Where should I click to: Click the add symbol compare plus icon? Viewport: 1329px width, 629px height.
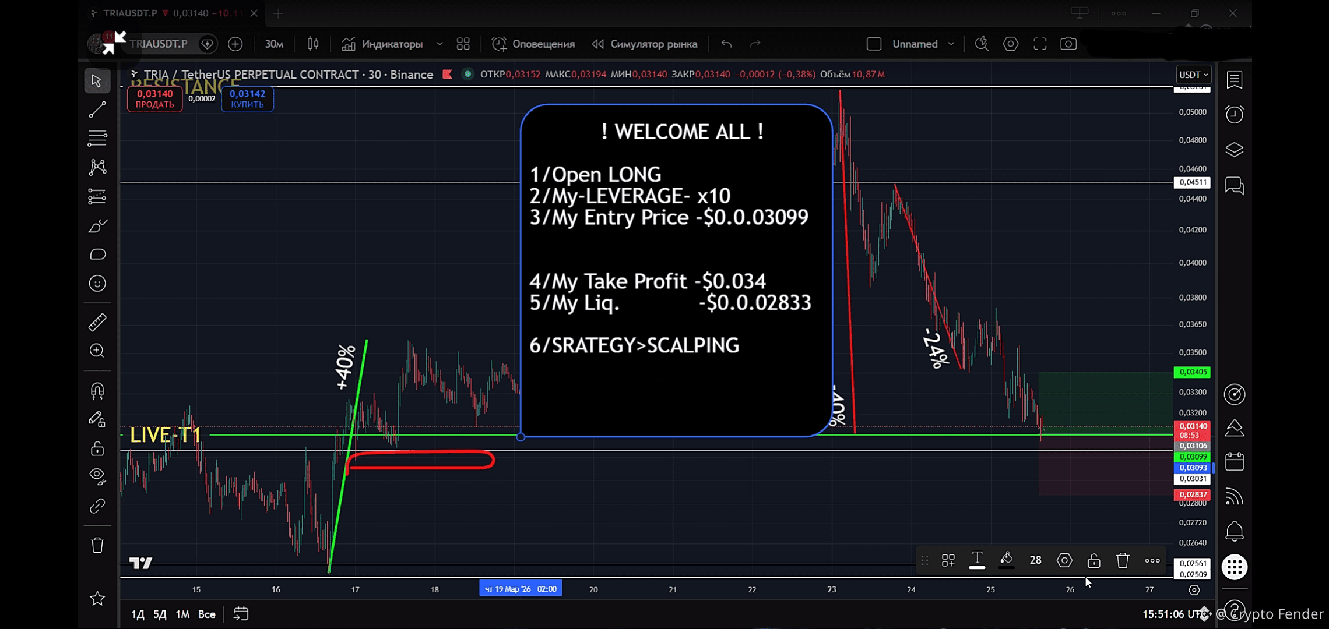(235, 44)
